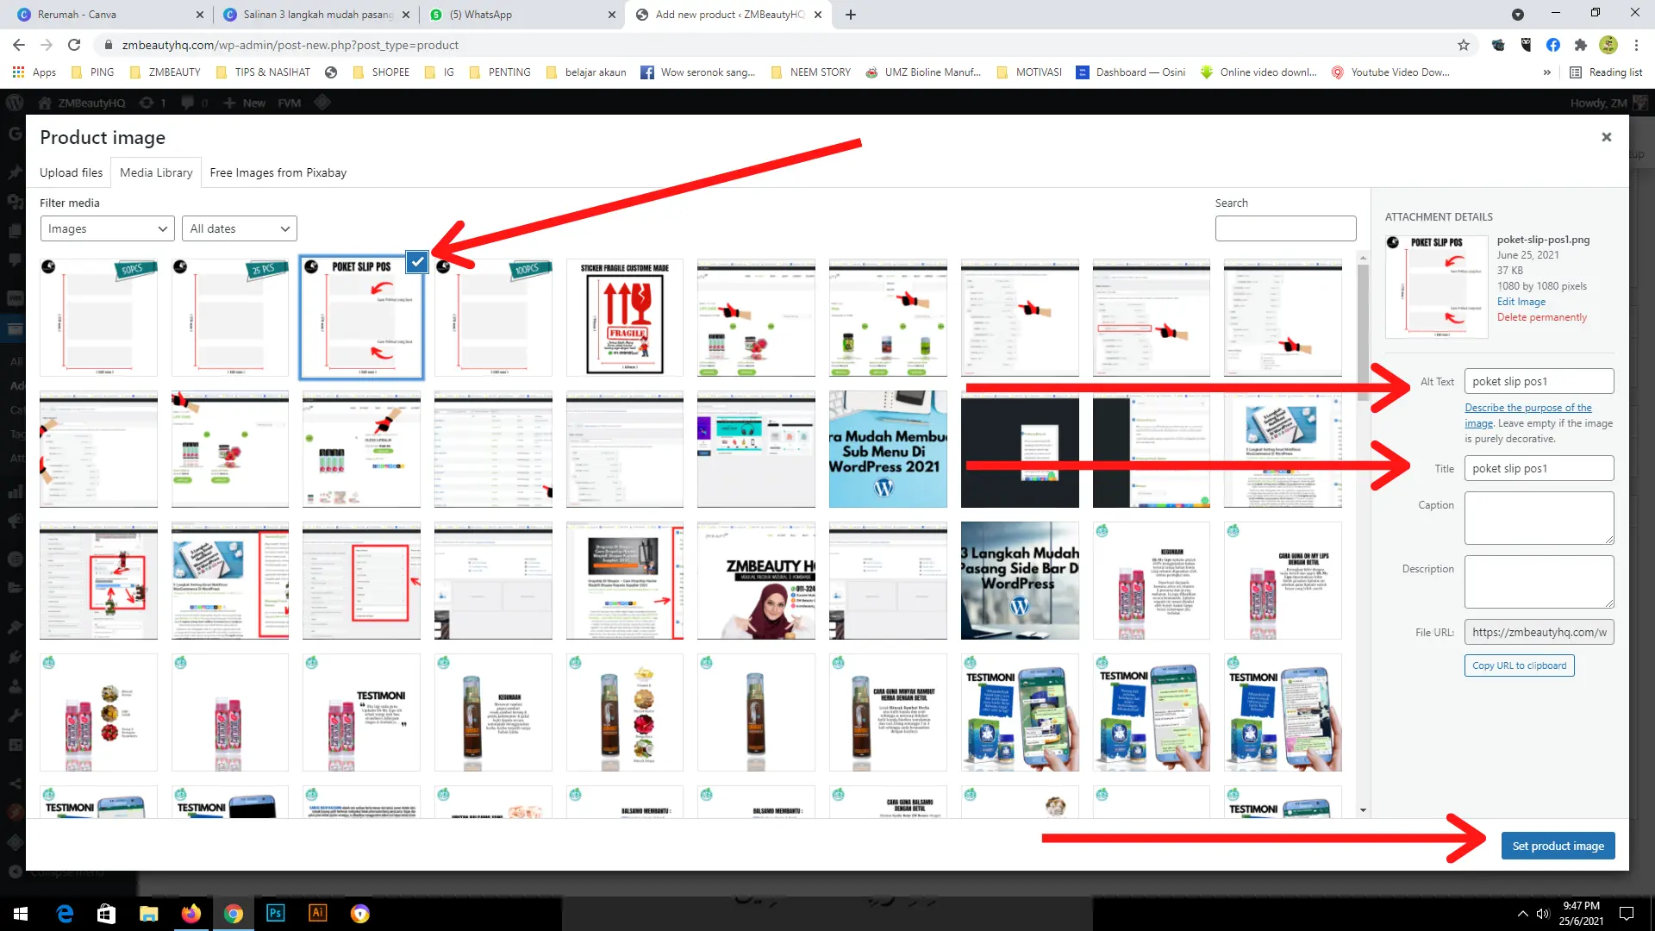The image size is (1655, 931).
Task: Open Firefox from the taskbar
Action: point(191,914)
